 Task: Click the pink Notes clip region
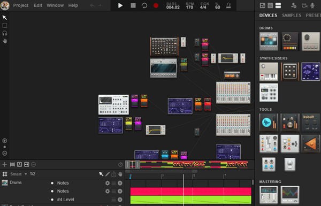click(x=190, y=192)
